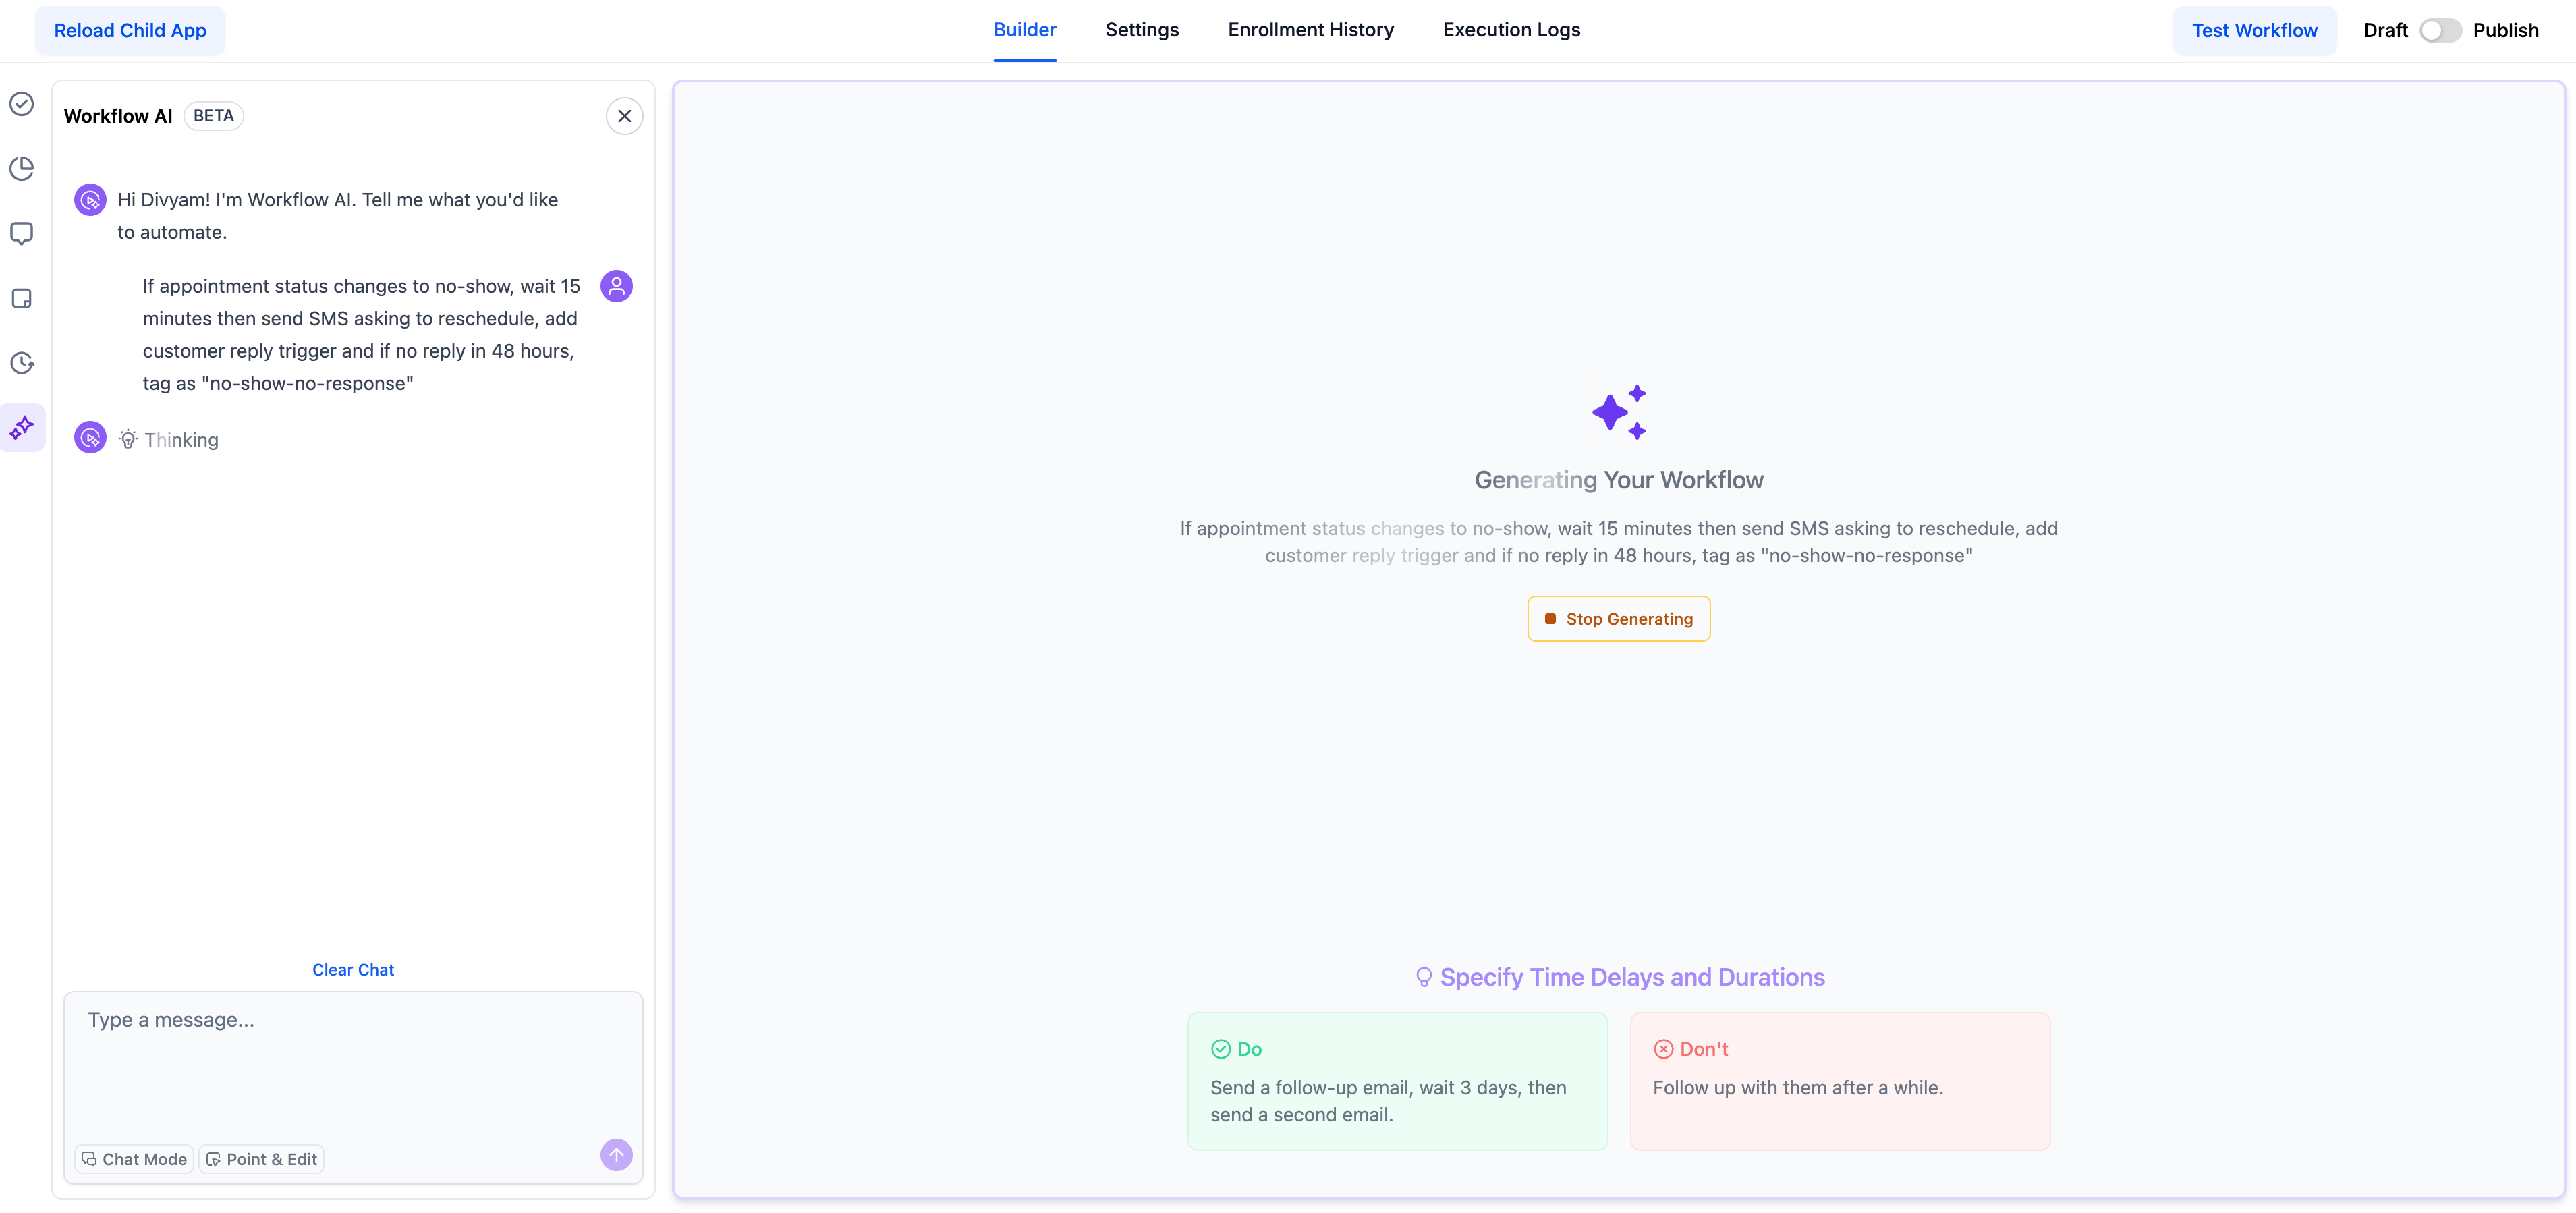Toggle the Draft/Publish switch

click(x=2439, y=30)
